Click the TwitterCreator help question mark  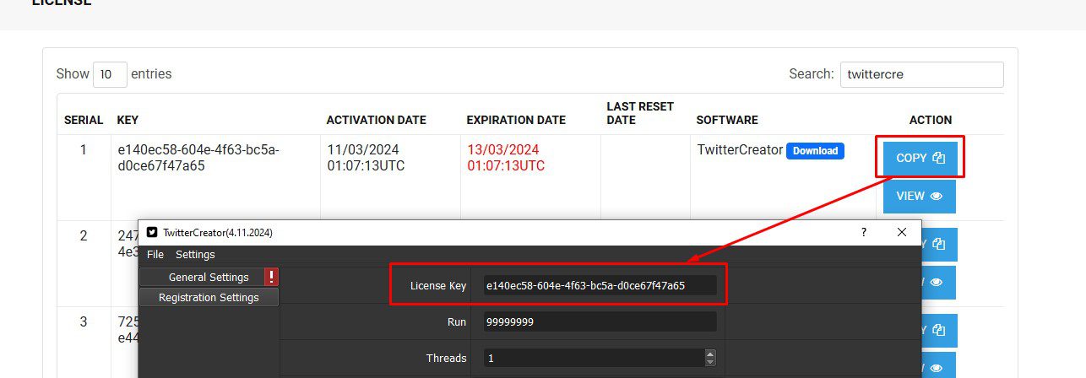[x=863, y=232]
